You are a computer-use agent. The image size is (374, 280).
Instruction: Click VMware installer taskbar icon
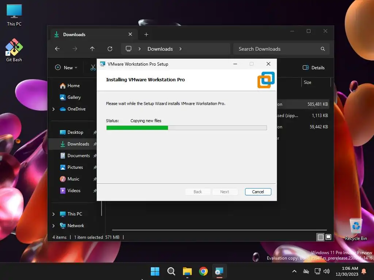pos(220,271)
